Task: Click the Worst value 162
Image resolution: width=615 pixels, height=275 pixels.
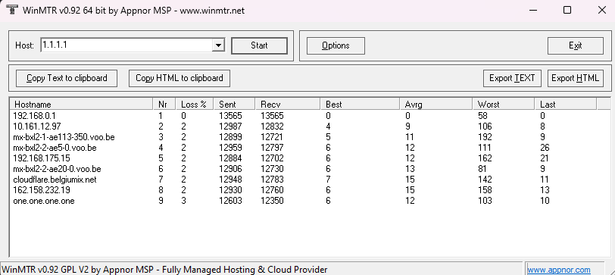Action: click(485, 158)
